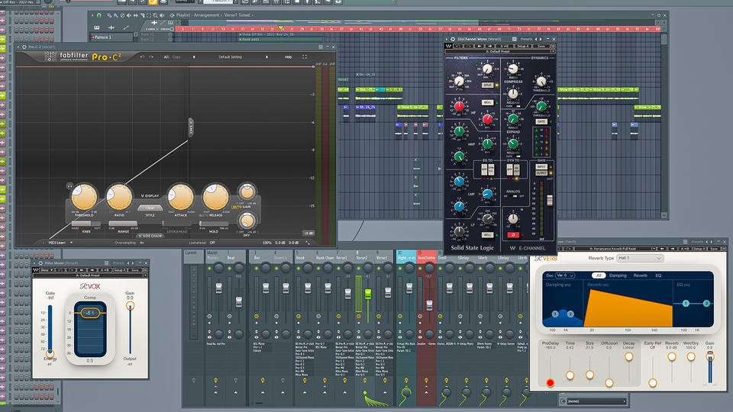Click the Pro-C 2 Knee slider
This screenshot has height=412, width=733.
[86, 224]
